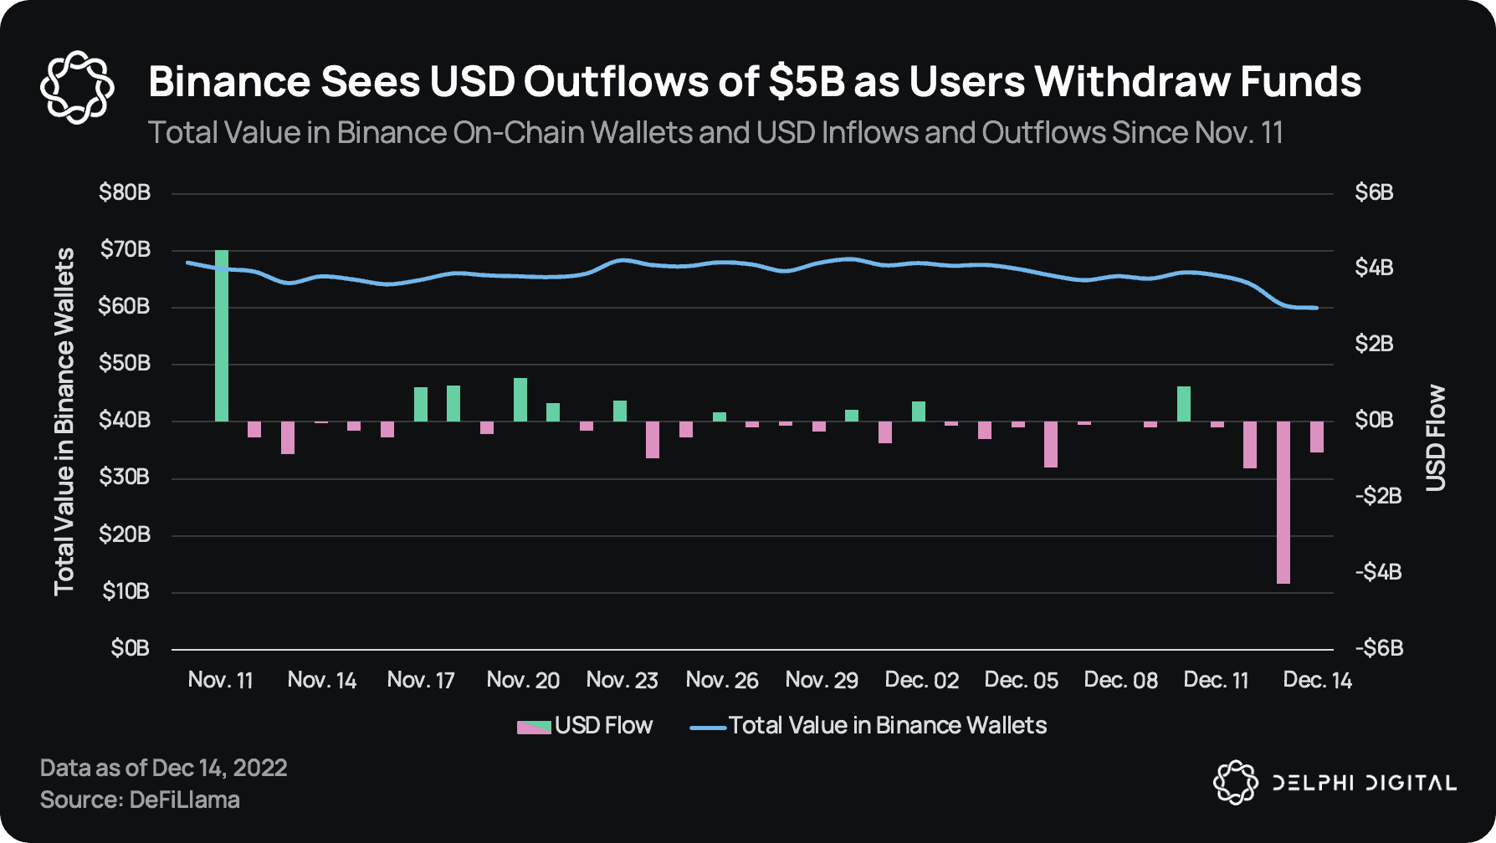Click the Nov. 11 x-axis label
Viewport: 1496px width, 843px height.
coord(220,680)
